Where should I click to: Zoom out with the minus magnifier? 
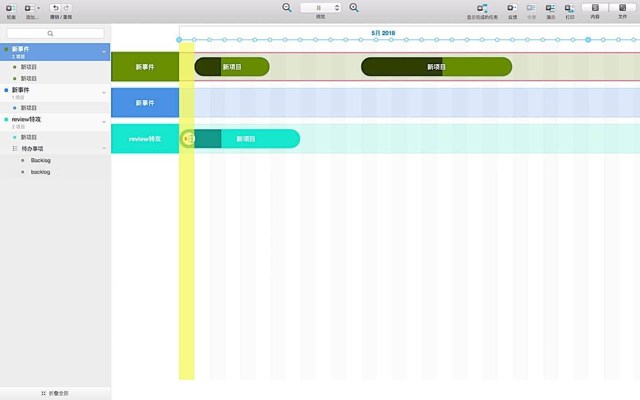coord(287,7)
